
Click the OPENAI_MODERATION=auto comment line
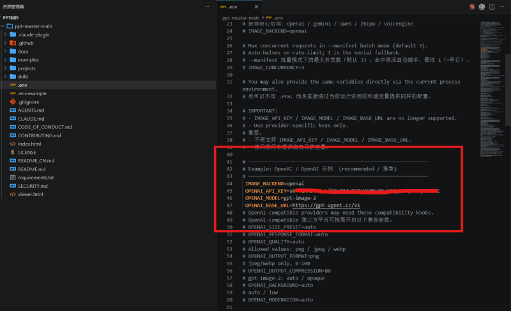(278, 300)
